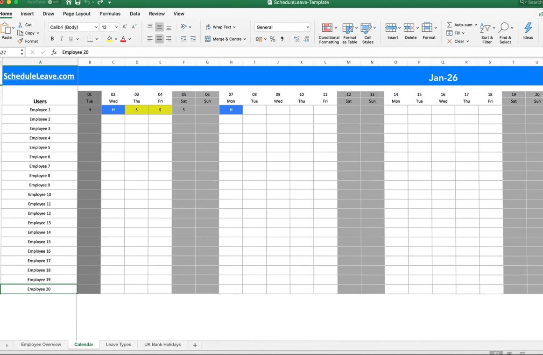Image resolution: width=543 pixels, height=355 pixels.
Task: Click the Sort & Filter icon
Action: (x=487, y=28)
